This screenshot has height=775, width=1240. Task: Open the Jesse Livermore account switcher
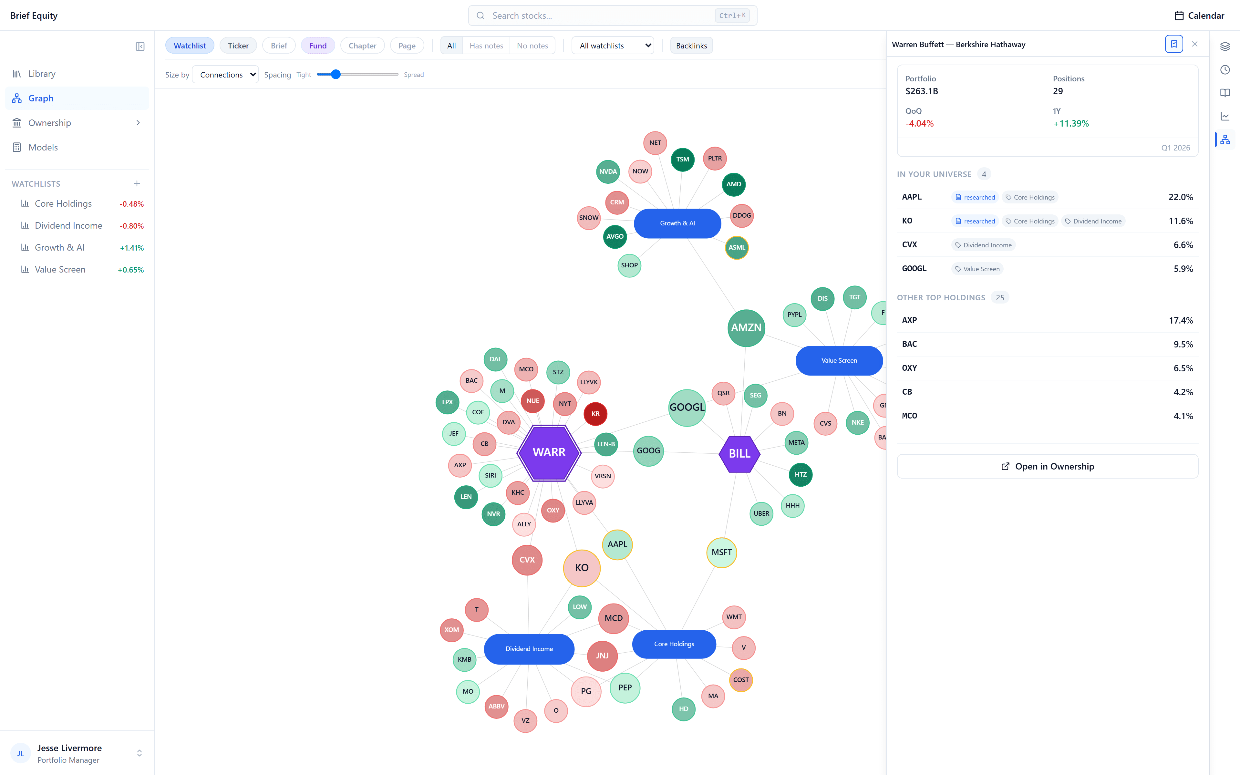(x=77, y=753)
